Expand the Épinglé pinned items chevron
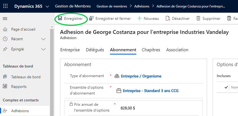 coord(43,49)
